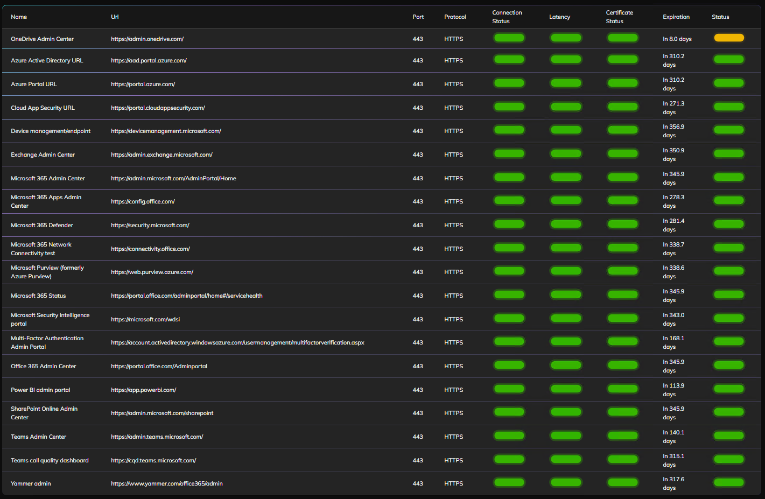This screenshot has height=499, width=765.
Task: Click Device management/endpoint's connection status indicator
Action: 509,130
